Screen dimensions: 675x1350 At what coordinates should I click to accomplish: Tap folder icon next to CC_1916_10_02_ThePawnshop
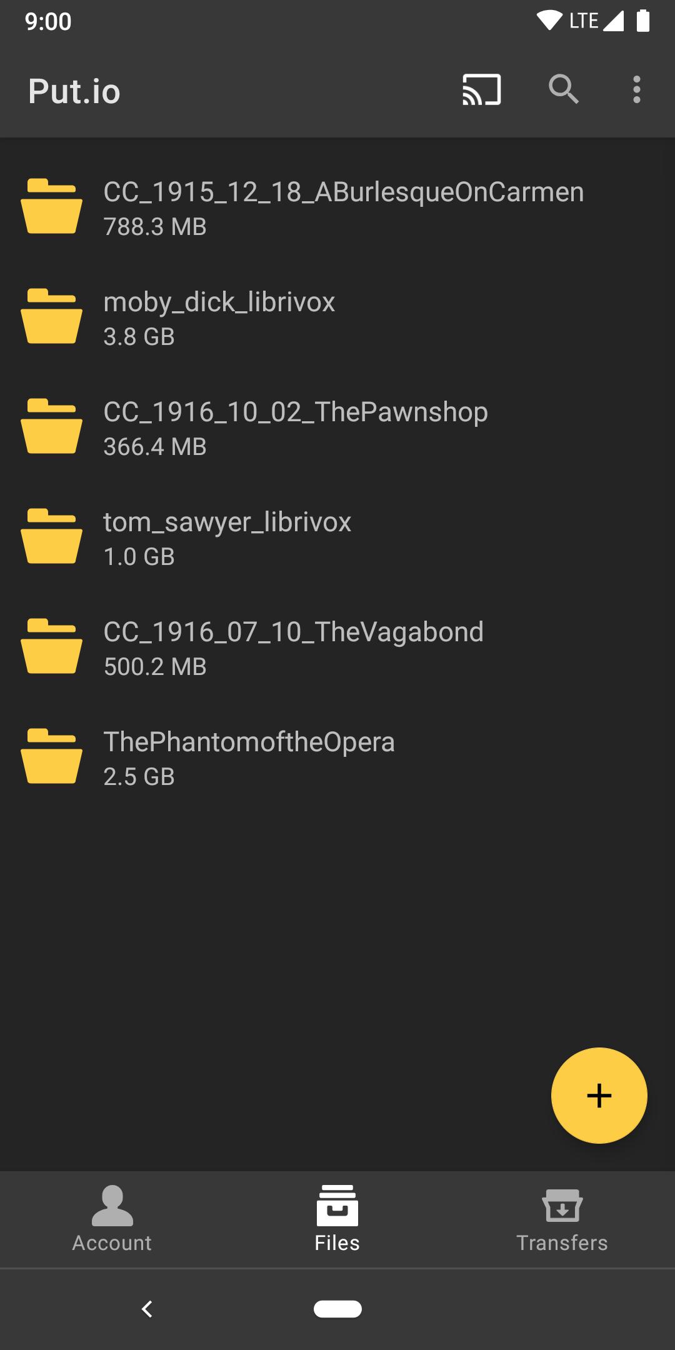(x=51, y=426)
